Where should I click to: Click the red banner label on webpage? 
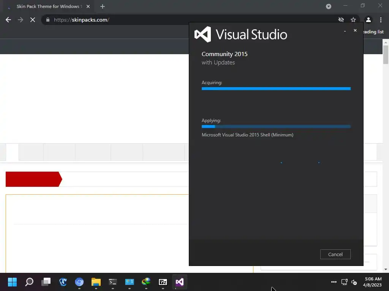(34, 179)
